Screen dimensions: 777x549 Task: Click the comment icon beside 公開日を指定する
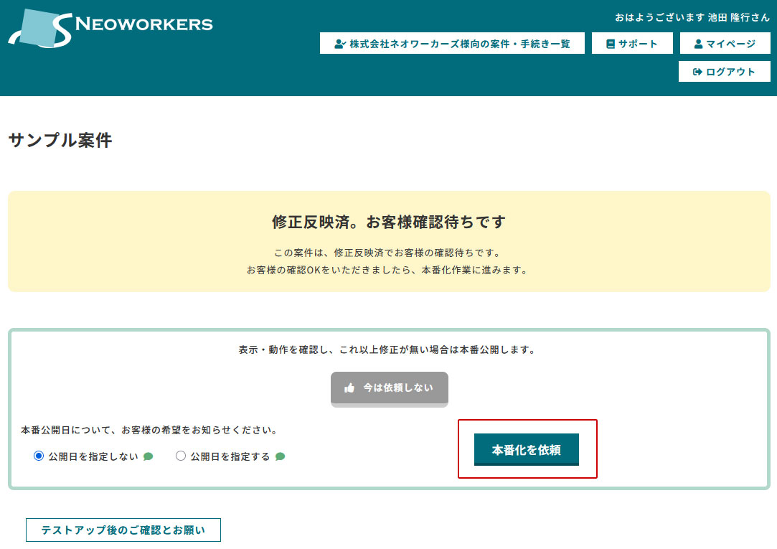tap(281, 456)
